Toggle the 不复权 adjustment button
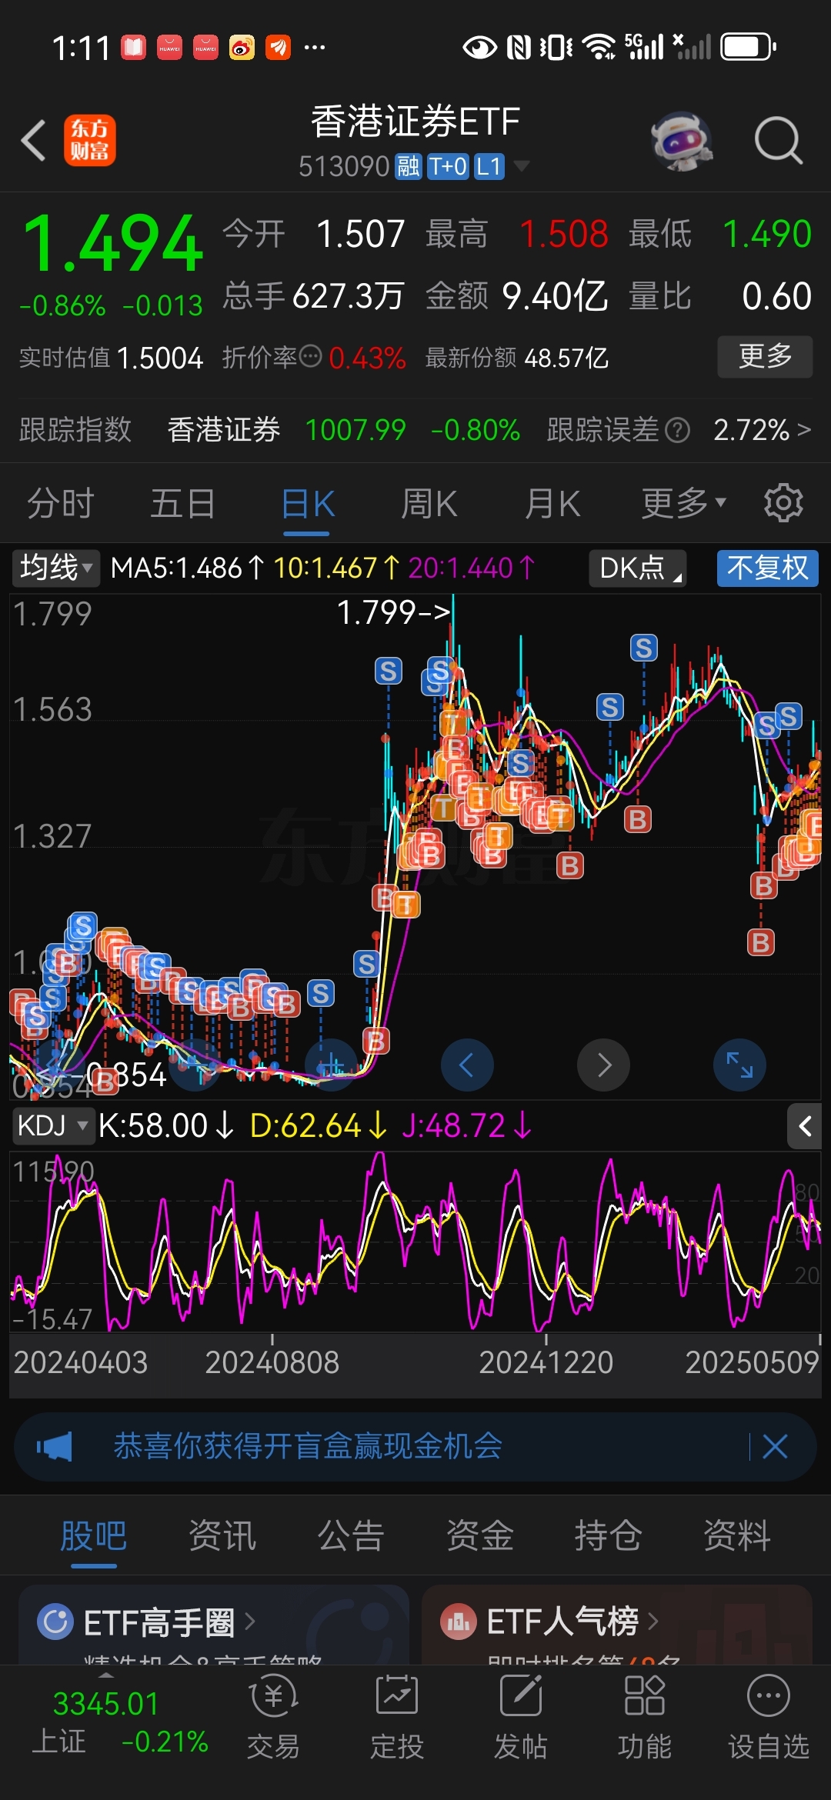The width and height of the screenshot is (831, 1800). click(x=767, y=568)
